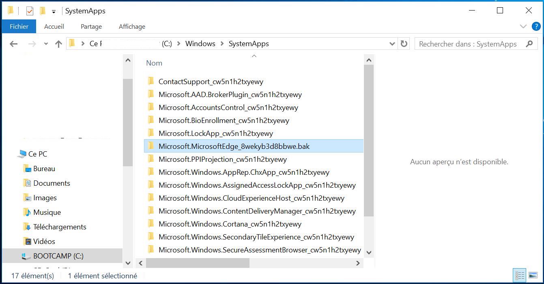544x284 pixels.
Task: Switch to details view in the status bar
Action: pyautogui.click(x=520, y=275)
